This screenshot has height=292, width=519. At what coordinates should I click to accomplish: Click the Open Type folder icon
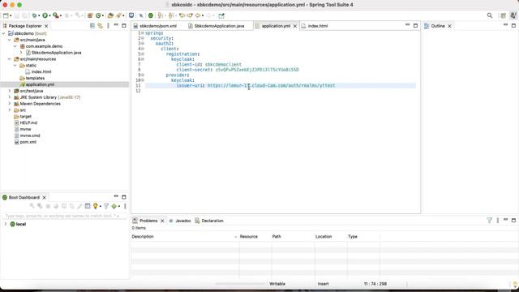[x=110, y=15]
